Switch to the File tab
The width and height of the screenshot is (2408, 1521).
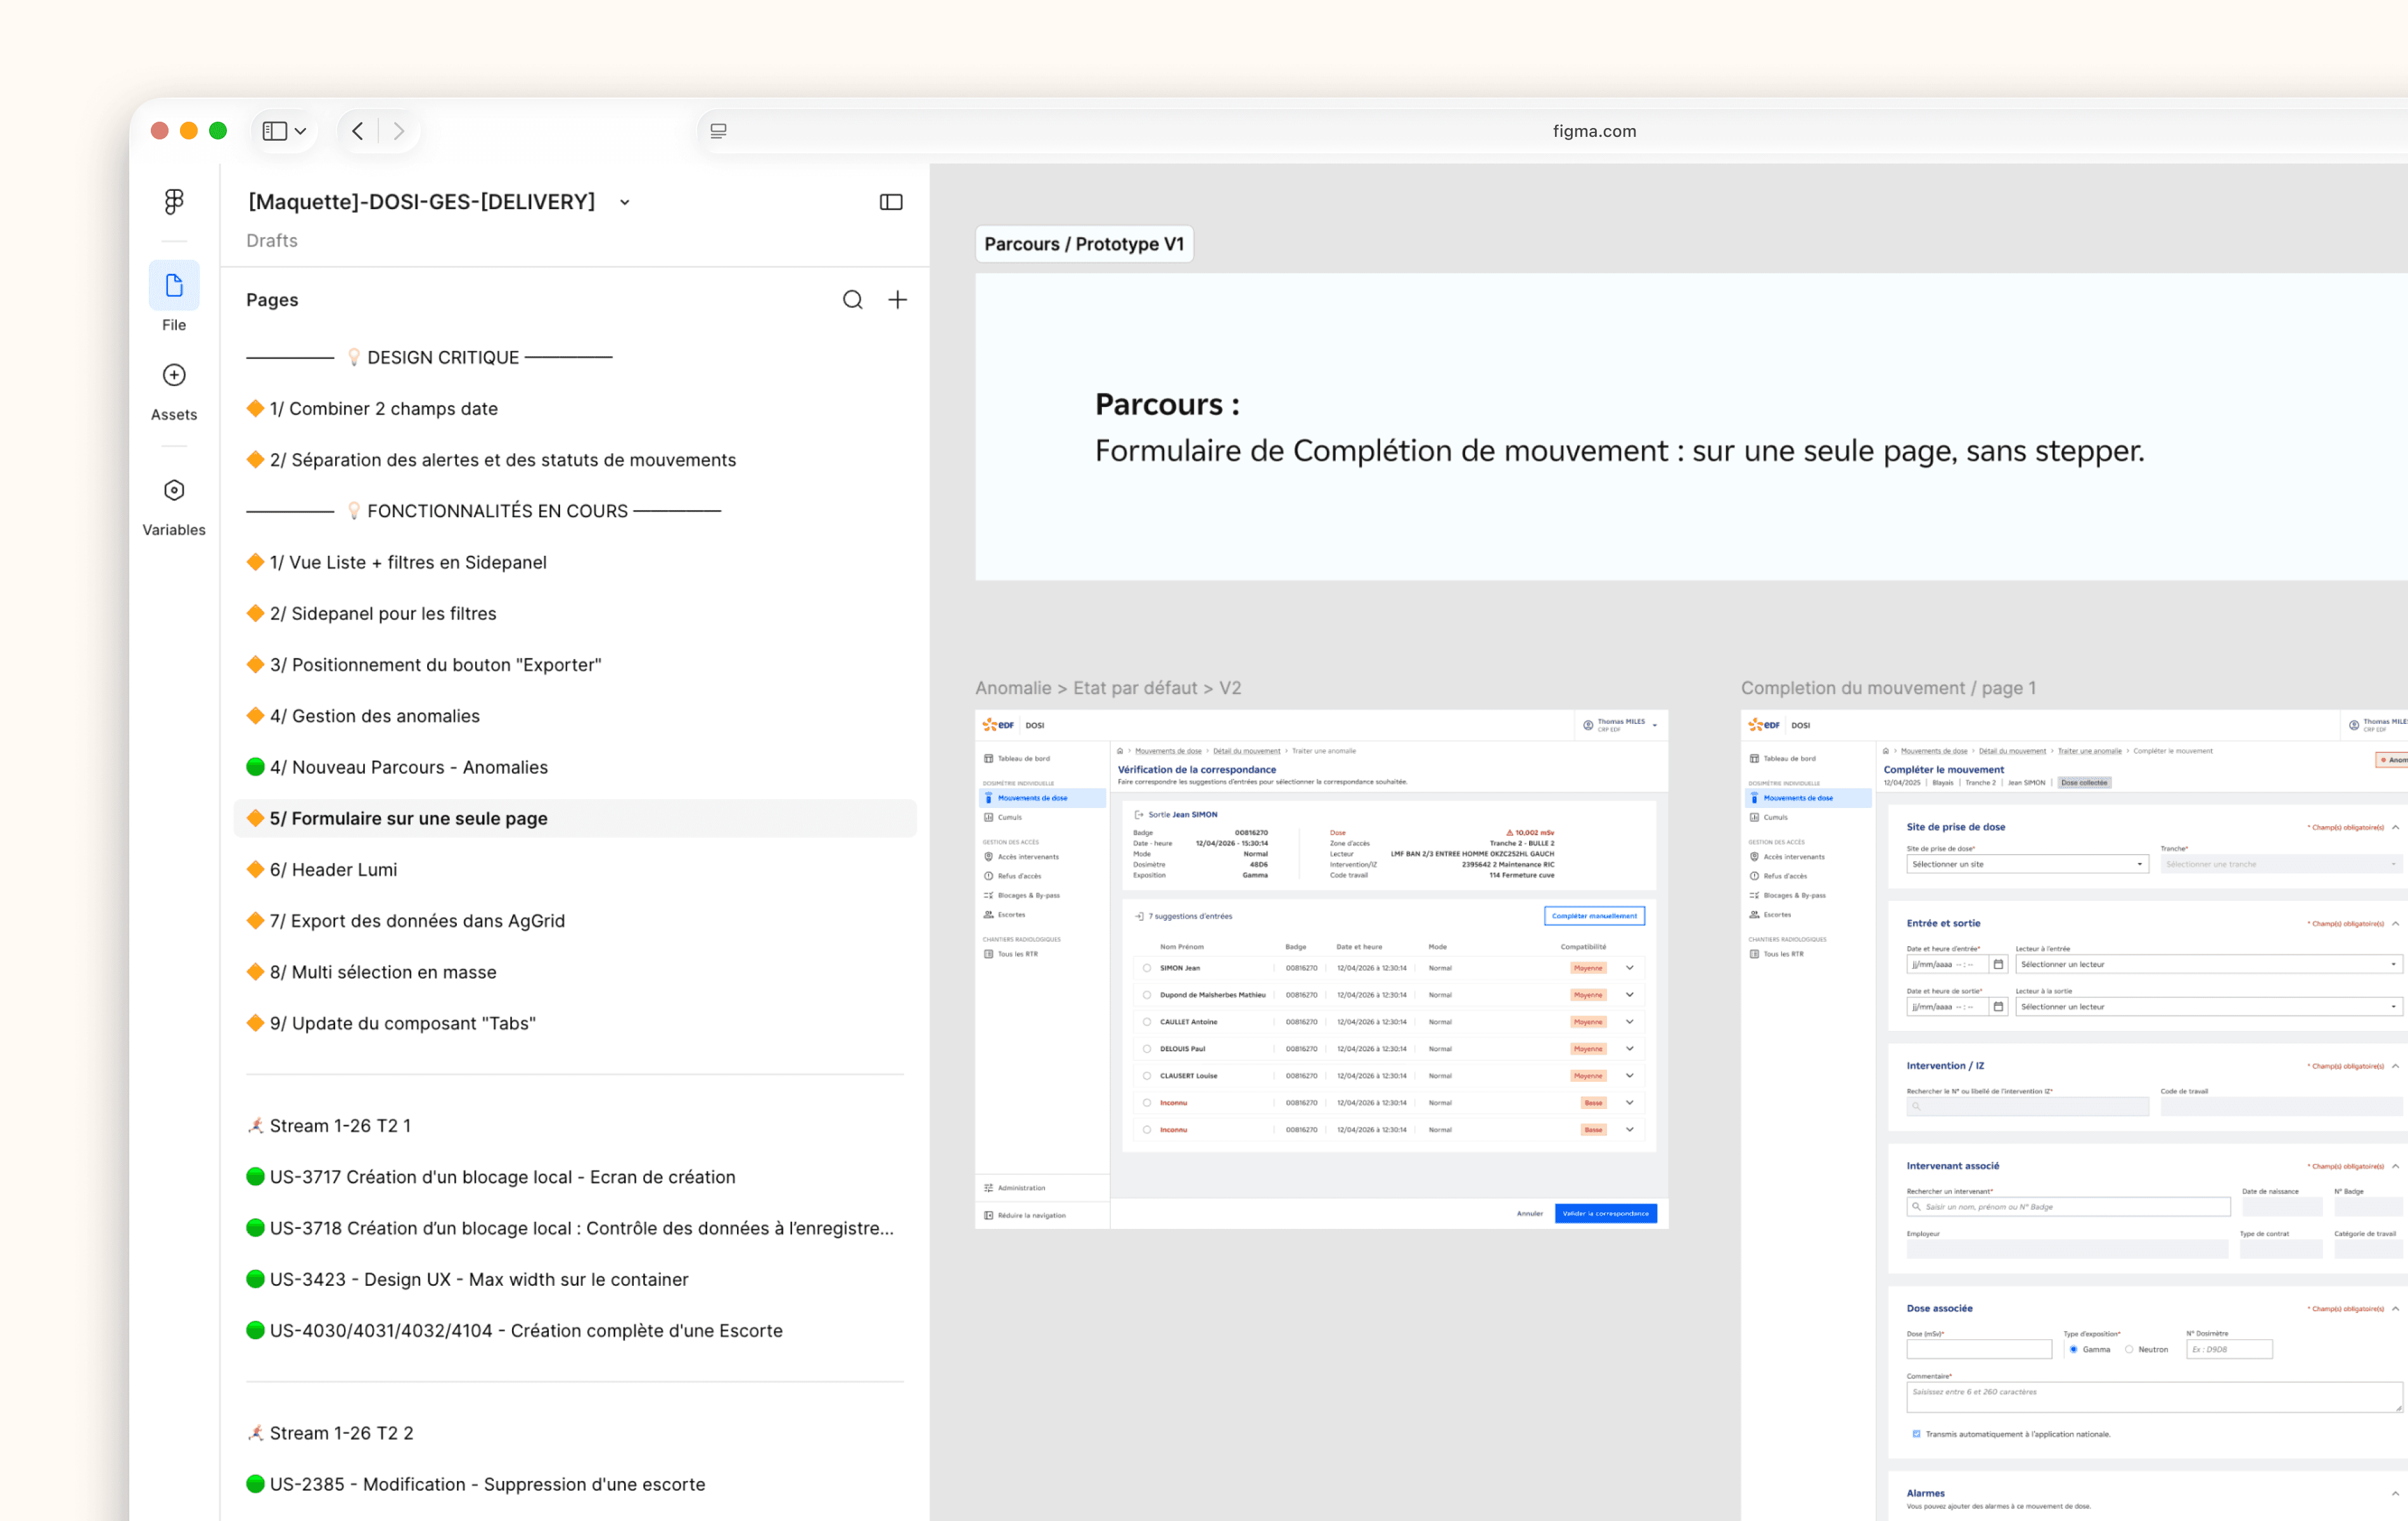tap(174, 298)
